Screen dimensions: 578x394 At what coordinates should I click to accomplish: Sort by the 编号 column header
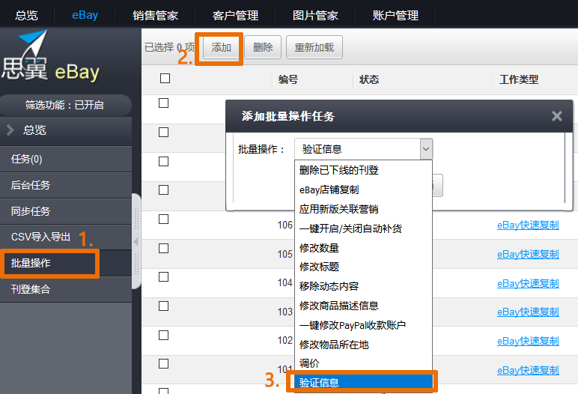[288, 79]
